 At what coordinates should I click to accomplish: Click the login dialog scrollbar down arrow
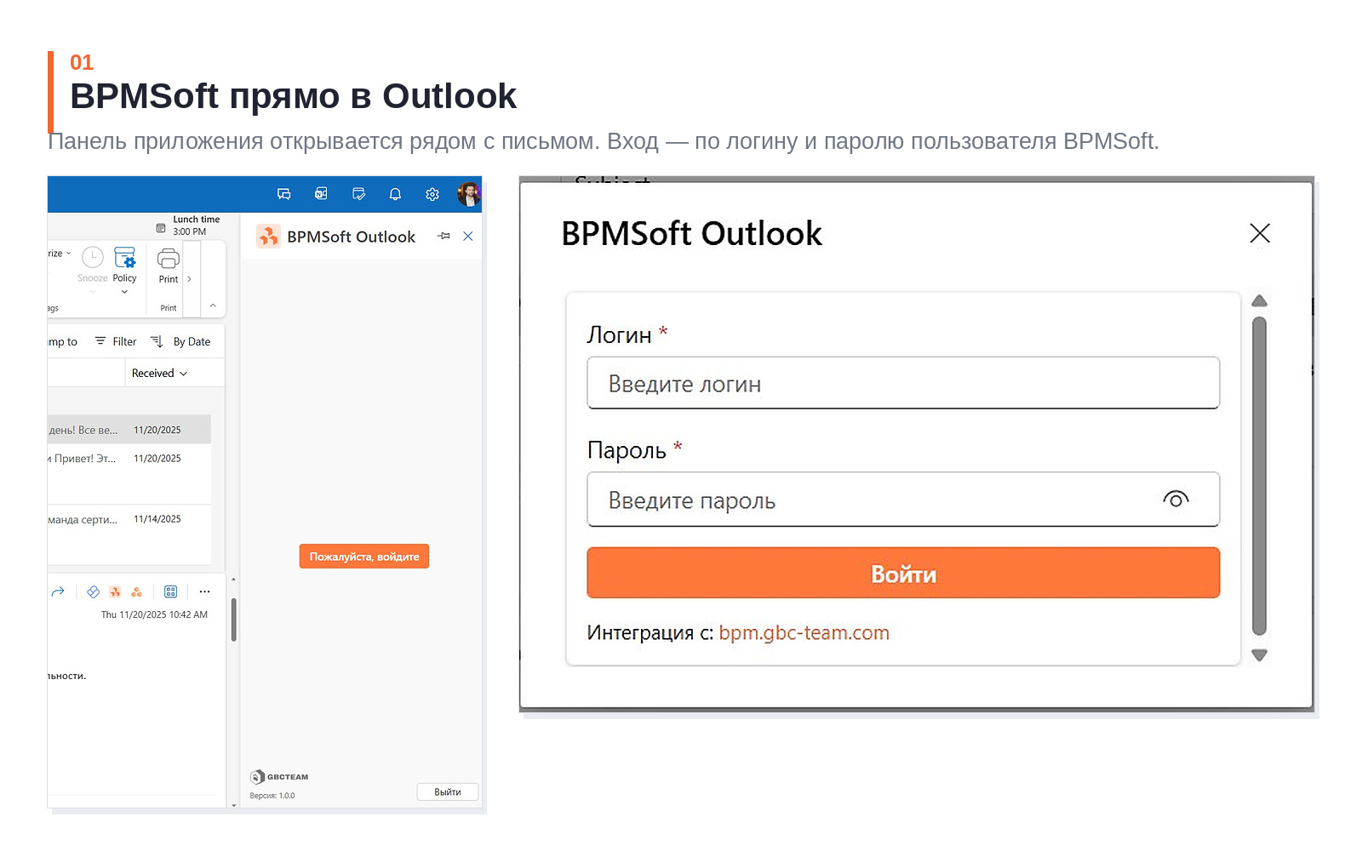coord(1260,654)
